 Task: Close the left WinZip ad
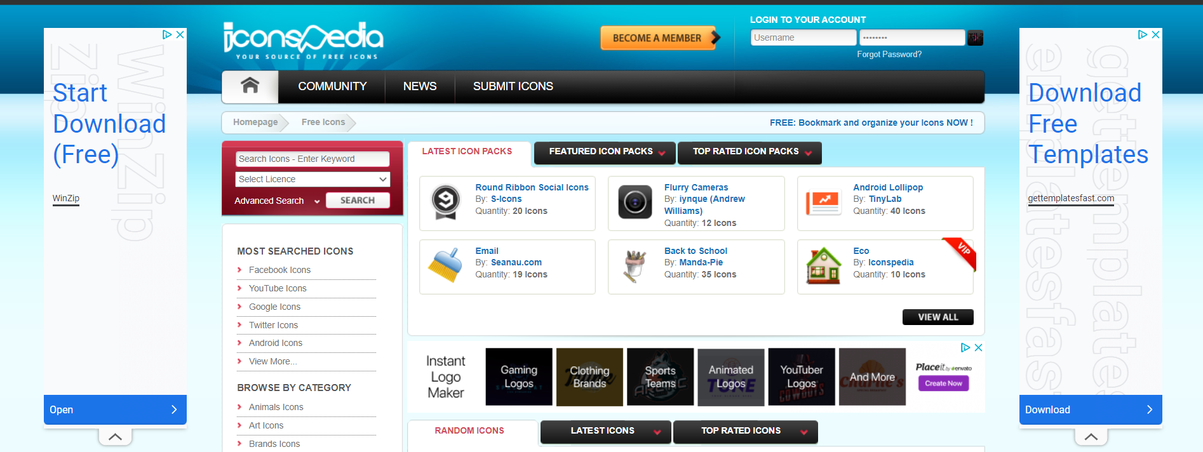click(x=180, y=34)
